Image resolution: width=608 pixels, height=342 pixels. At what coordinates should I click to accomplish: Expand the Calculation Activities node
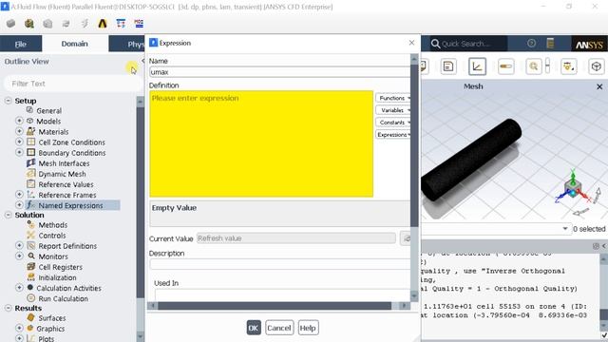point(19,287)
